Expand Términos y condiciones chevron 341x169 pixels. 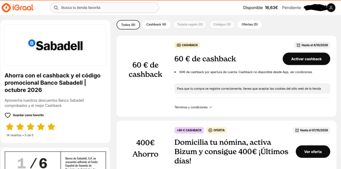pyautogui.click(x=210, y=107)
